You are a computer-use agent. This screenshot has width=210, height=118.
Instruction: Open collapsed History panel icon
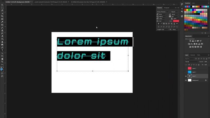click(x=182, y=4)
